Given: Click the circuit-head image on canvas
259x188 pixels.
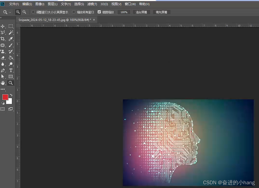Looking at the screenshot, I should pos(188,143).
